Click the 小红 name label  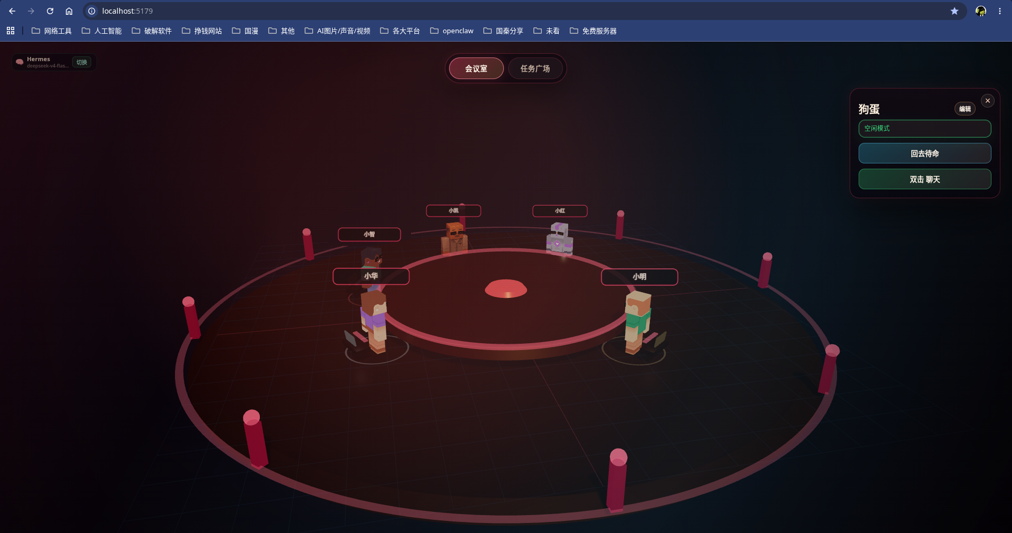[x=560, y=211]
